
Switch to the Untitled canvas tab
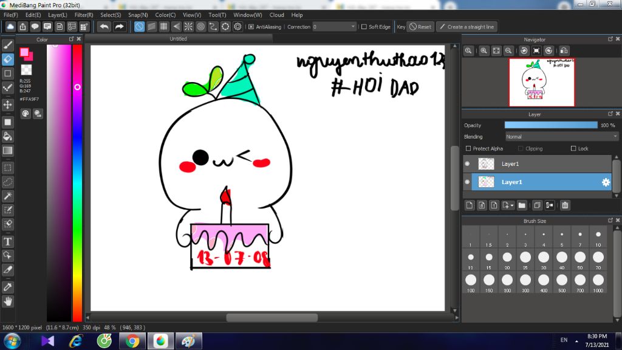[x=178, y=38]
